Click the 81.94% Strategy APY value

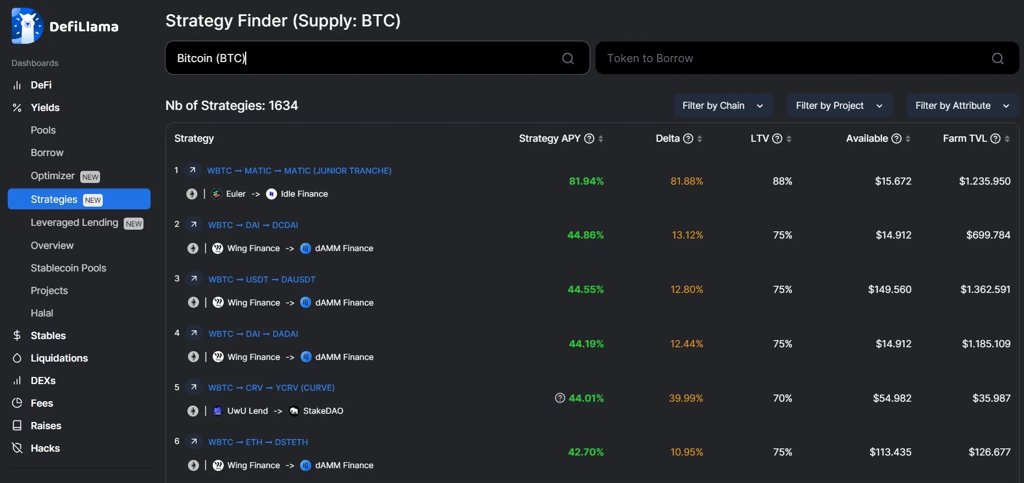point(586,181)
